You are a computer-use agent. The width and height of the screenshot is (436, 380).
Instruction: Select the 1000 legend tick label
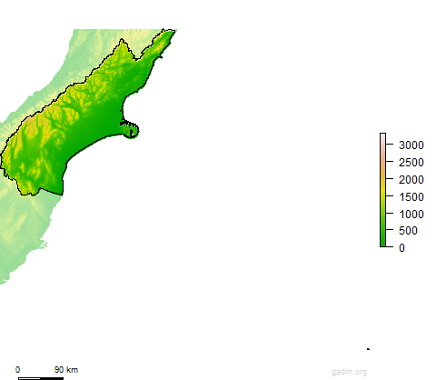(411, 215)
